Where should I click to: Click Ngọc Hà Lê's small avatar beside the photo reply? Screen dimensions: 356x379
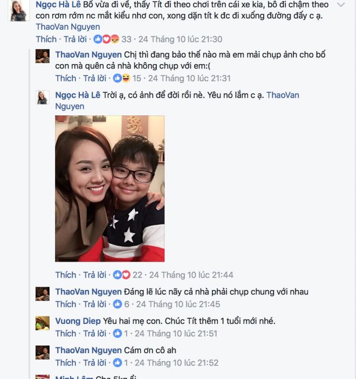(x=43, y=98)
